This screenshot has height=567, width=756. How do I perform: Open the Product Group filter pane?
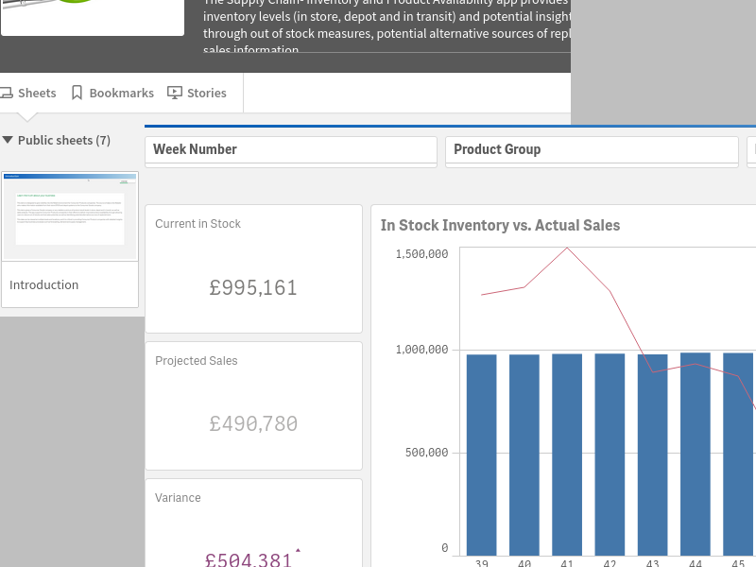click(592, 151)
